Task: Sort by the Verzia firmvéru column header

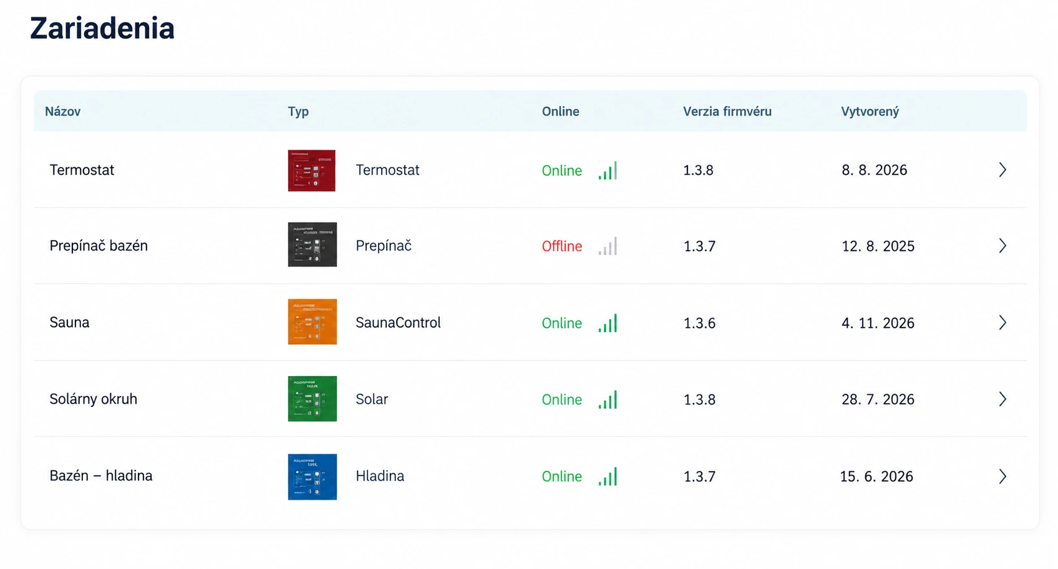Action: tap(727, 111)
